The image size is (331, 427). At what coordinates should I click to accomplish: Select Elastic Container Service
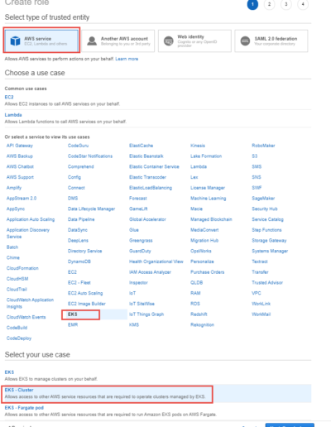[154, 166]
